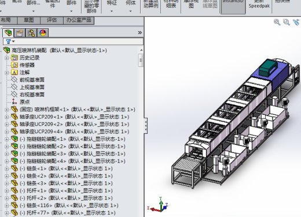Open the filter dropdown arrow
This screenshot has width=301, height=217.
click(13, 41)
